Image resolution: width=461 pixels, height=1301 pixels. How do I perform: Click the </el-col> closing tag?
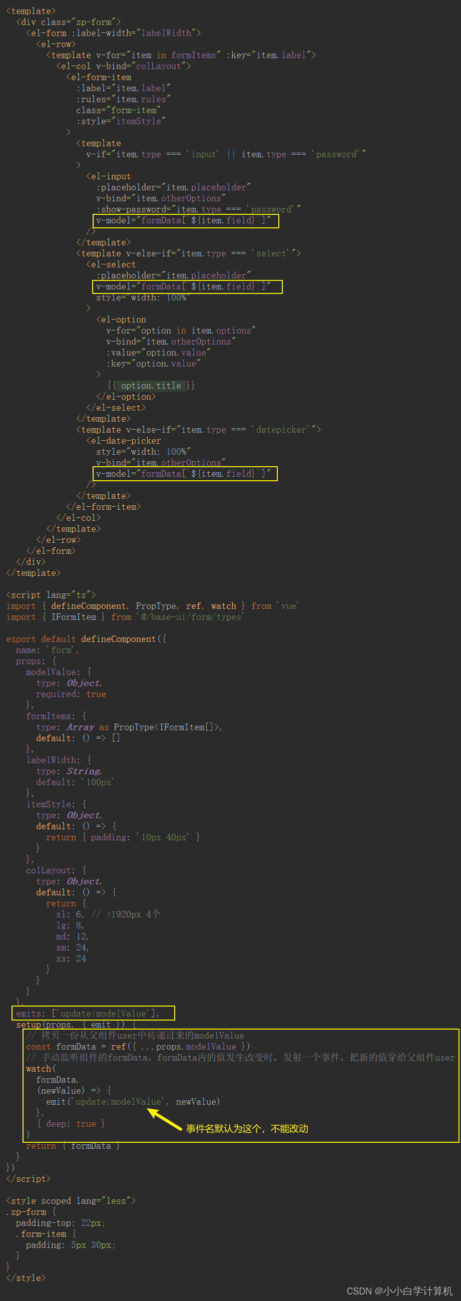coord(78,518)
